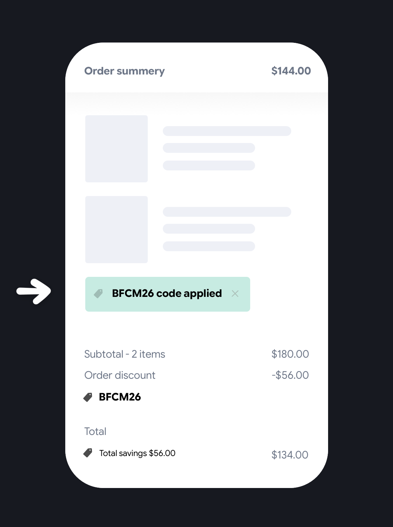Image resolution: width=393 pixels, height=527 pixels.
Task: Click the Order summery heading
Action: tap(125, 71)
